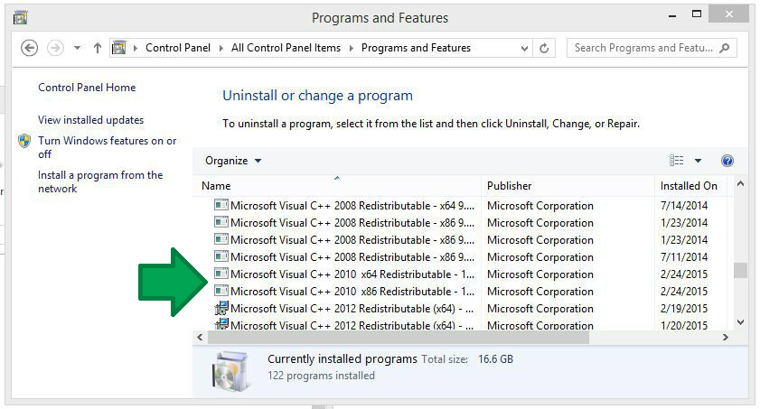
Task: Open the Organize menu
Action: pos(233,161)
